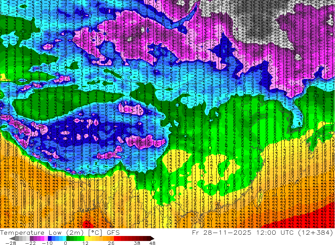Click the '-28' label on the color scale

pos(10,243)
